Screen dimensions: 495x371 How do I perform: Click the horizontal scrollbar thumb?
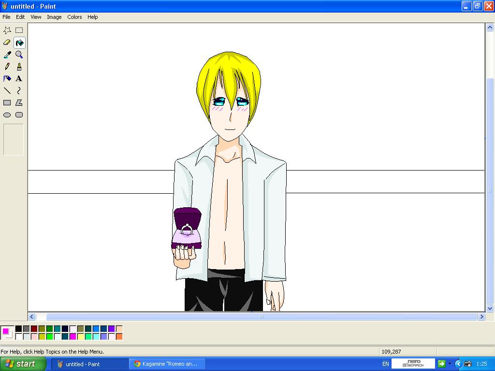point(262,316)
